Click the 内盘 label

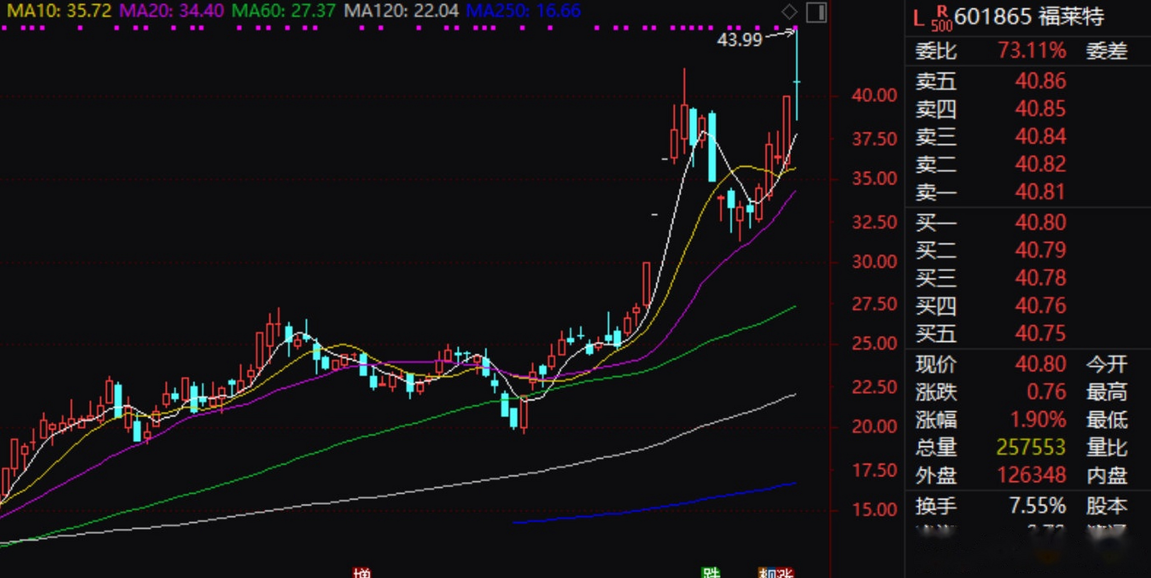click(x=1107, y=475)
